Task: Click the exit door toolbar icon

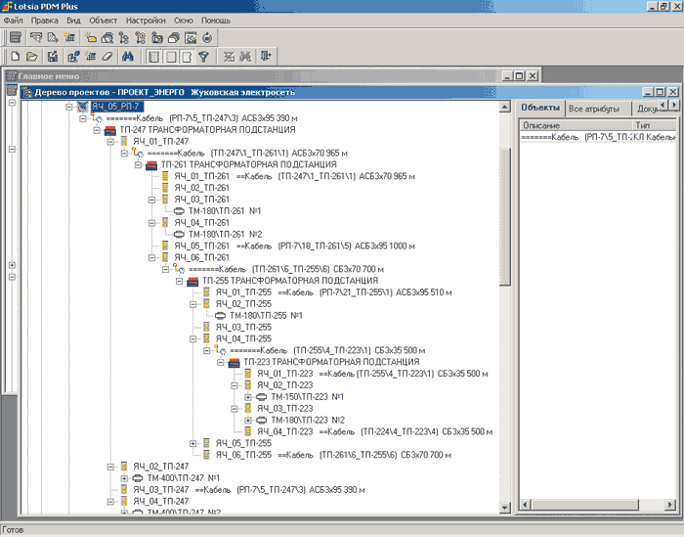Action: pos(265,57)
